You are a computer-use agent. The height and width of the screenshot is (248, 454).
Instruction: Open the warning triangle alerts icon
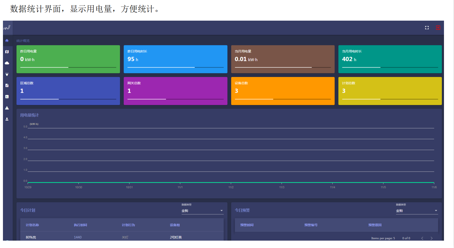point(7,108)
